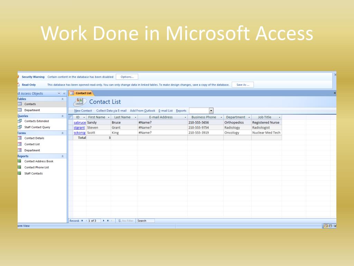This screenshot has height=266, width=354.
Task: Select the Department cell 'Oncology'
Action: pyautogui.click(x=237, y=133)
